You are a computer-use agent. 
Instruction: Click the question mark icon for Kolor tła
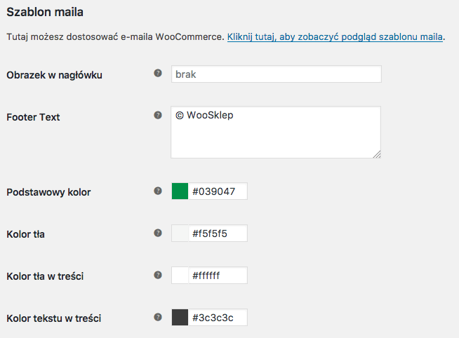(x=158, y=233)
